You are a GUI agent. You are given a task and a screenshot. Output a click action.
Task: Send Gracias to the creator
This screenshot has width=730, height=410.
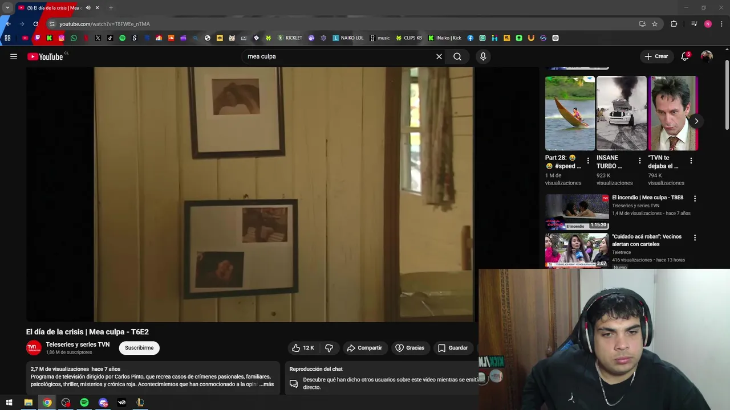tap(410, 348)
